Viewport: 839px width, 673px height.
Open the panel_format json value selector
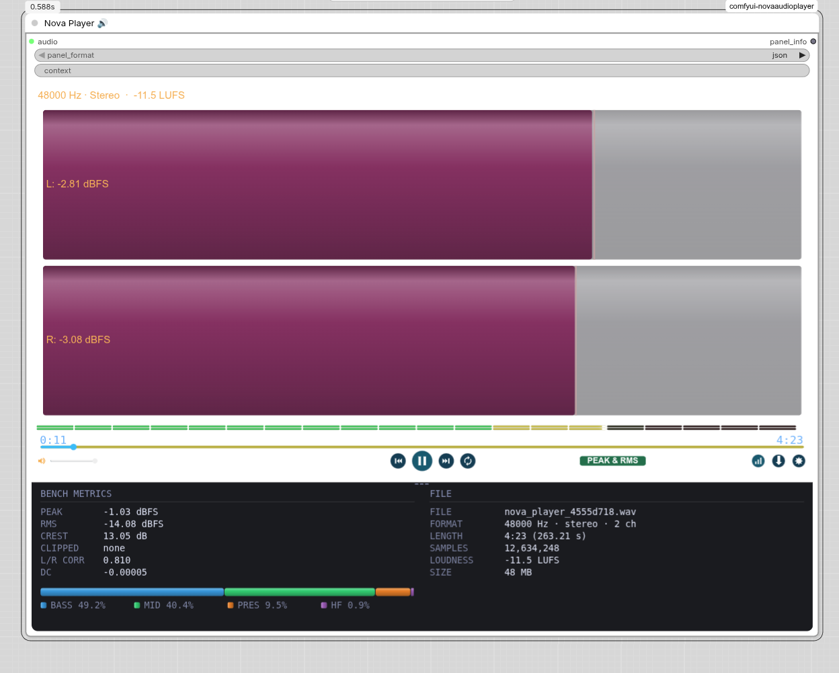coord(780,55)
